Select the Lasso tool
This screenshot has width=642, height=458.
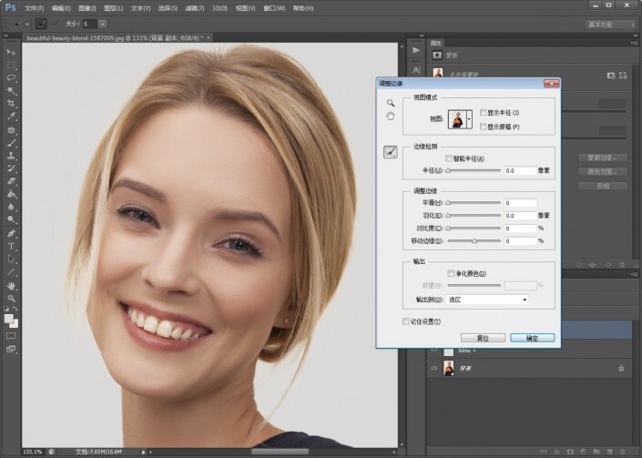(x=11, y=78)
